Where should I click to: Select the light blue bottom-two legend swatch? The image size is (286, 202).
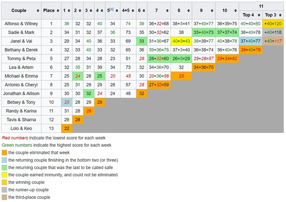point(4,160)
